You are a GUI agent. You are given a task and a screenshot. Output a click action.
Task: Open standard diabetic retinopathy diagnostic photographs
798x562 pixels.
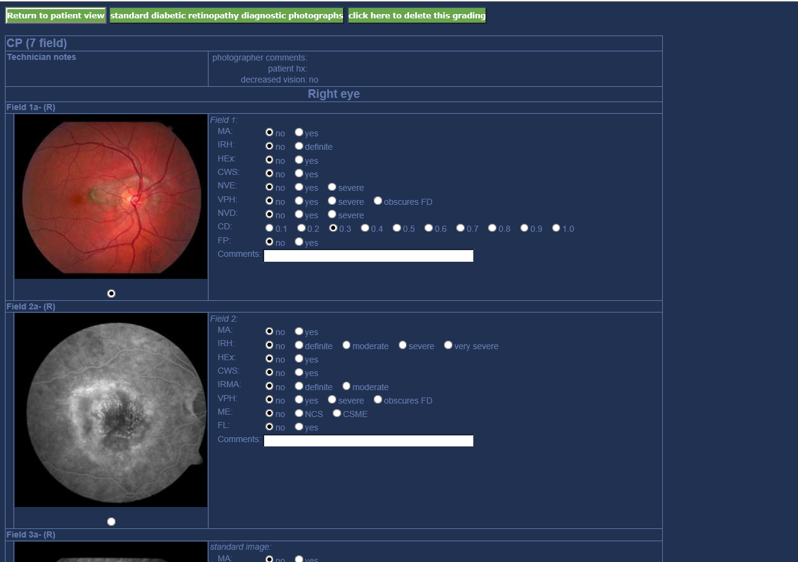coord(226,16)
